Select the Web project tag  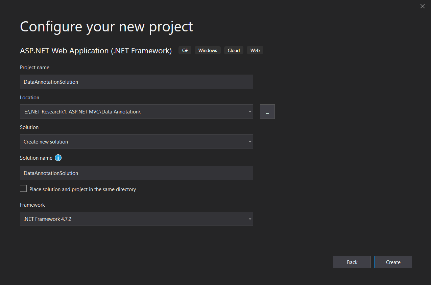(255, 50)
